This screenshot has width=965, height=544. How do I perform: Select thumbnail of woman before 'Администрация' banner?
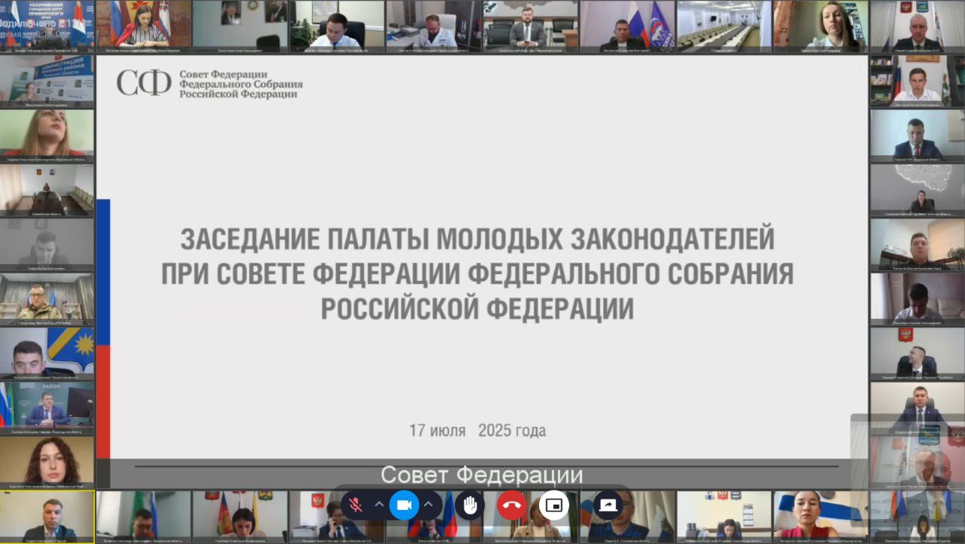47,80
